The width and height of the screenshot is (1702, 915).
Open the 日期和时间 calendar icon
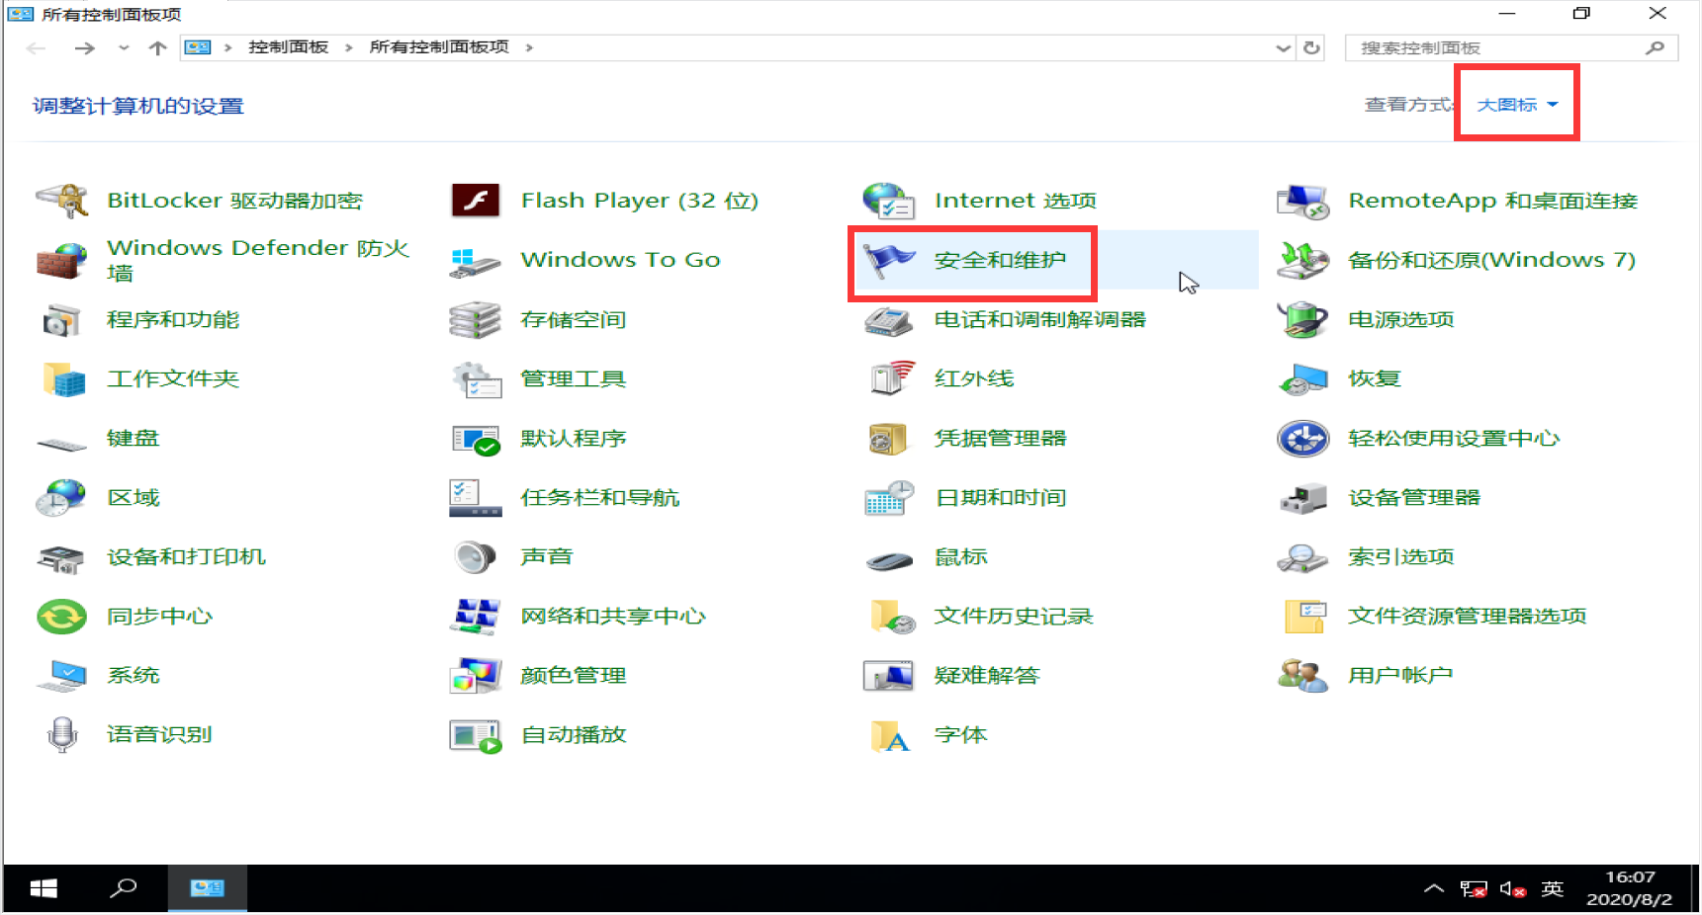tap(888, 498)
